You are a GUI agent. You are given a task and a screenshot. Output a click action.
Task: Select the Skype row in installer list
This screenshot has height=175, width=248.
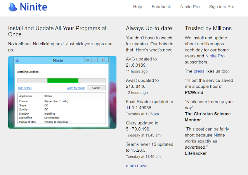[62, 105]
